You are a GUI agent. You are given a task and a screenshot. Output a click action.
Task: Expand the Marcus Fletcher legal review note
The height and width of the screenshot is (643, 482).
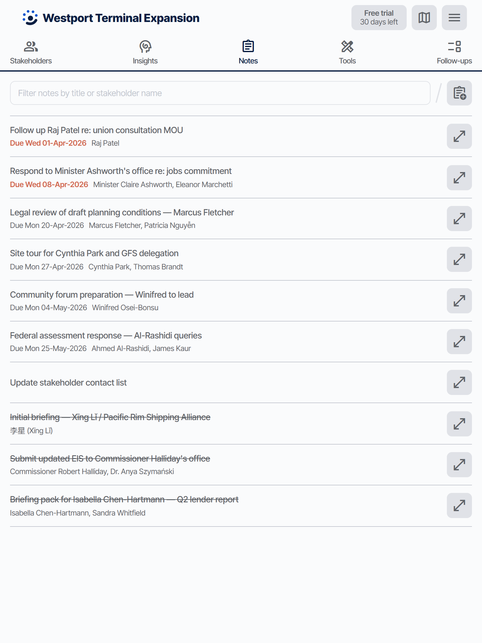pos(459,219)
